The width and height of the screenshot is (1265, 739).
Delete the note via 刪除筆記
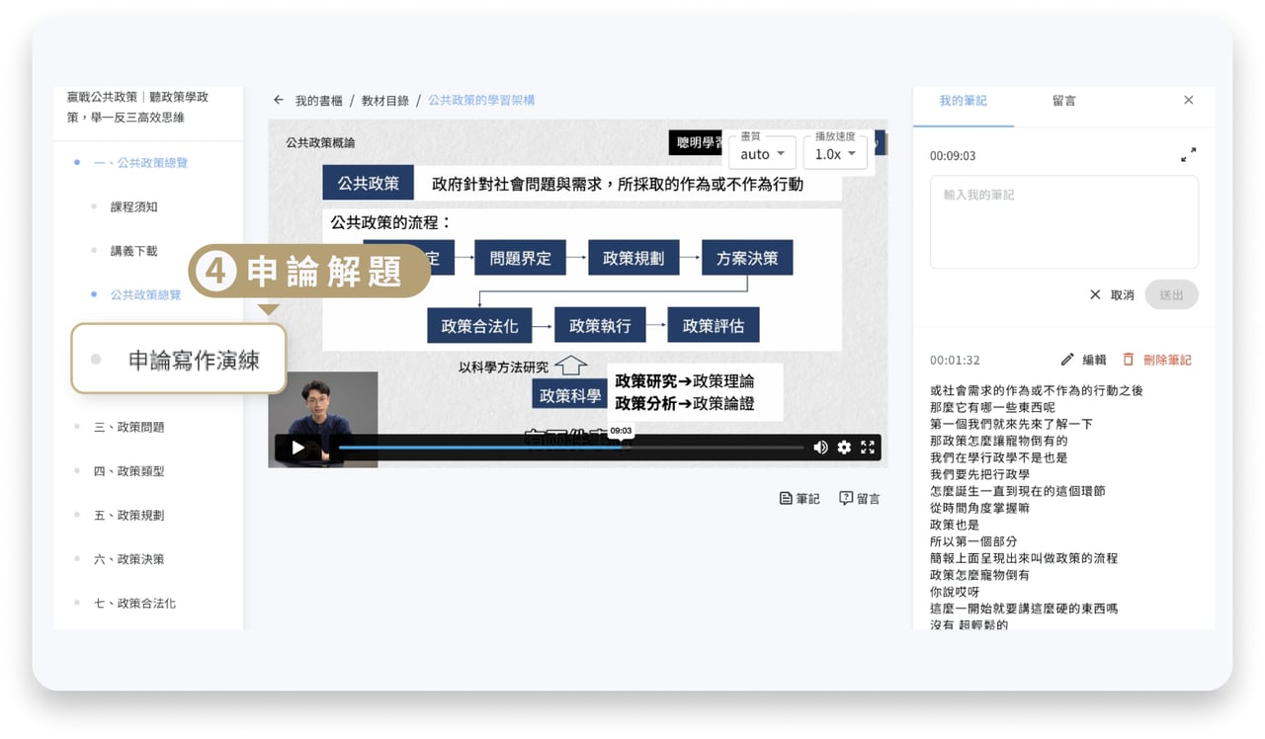pos(1157,361)
